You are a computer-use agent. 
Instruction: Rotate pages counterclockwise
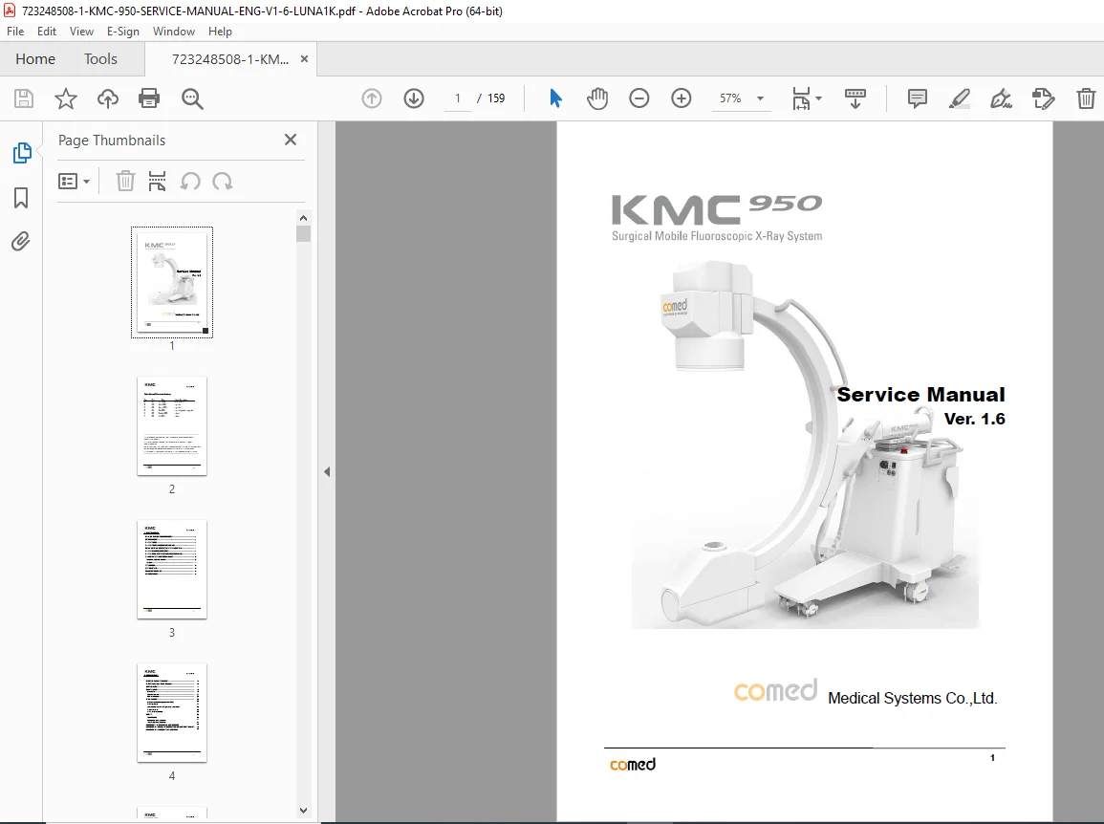190,181
